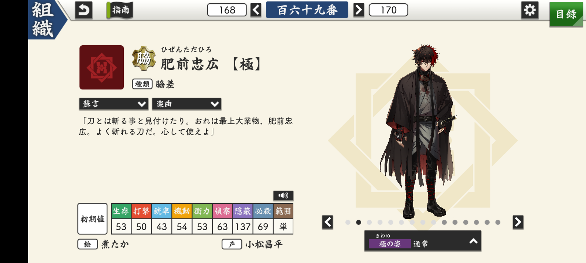This screenshot has width=586, height=263.
Task: Go to next sword entry arrow
Action: click(x=359, y=10)
